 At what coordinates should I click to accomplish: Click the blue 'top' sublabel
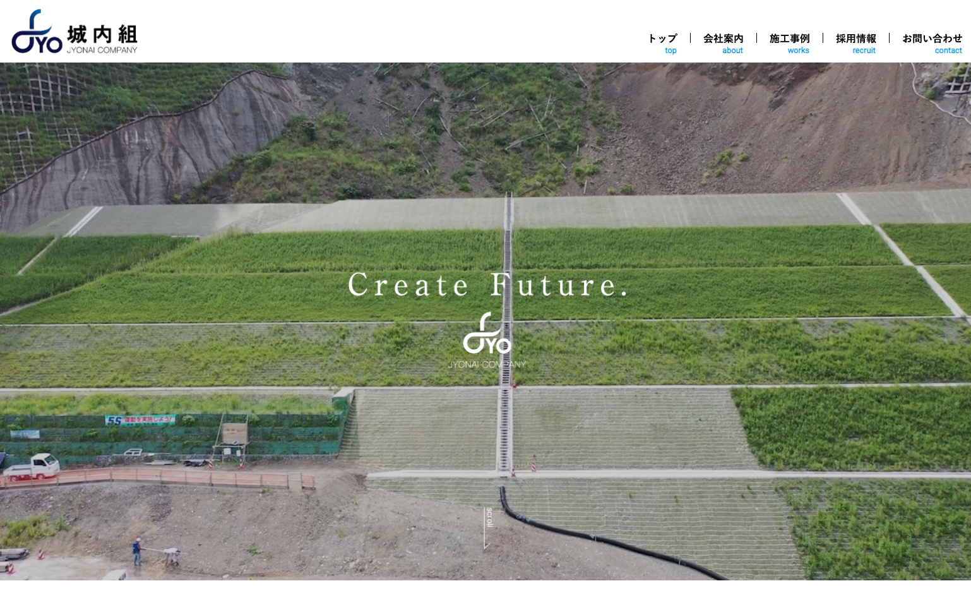670,51
